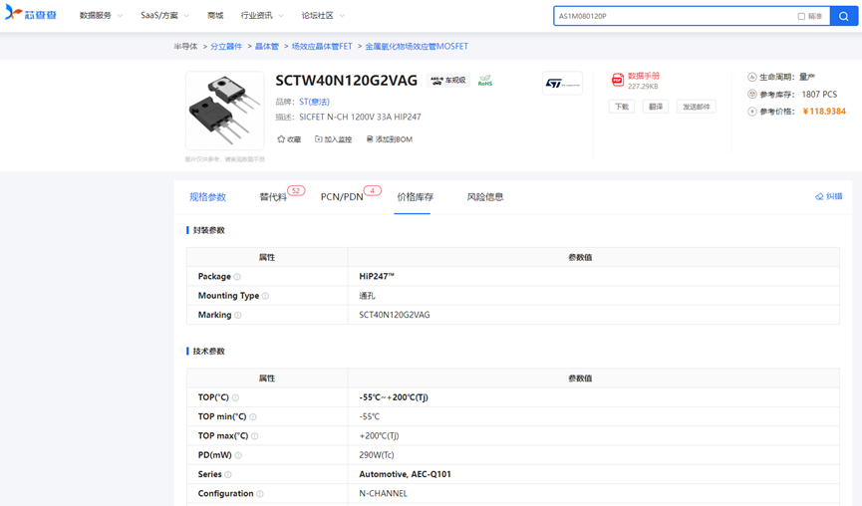
Task: Click info icon beside PD(mW)
Action: click(x=238, y=455)
